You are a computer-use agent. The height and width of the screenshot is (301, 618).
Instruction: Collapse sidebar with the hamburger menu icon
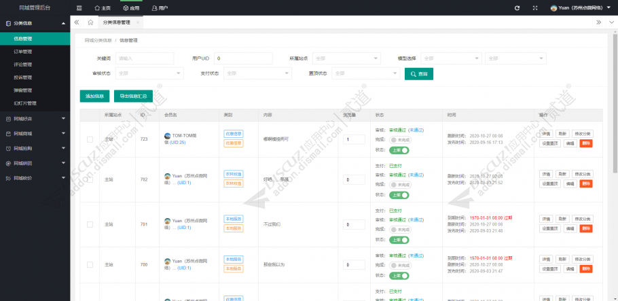pyautogui.click(x=79, y=7)
